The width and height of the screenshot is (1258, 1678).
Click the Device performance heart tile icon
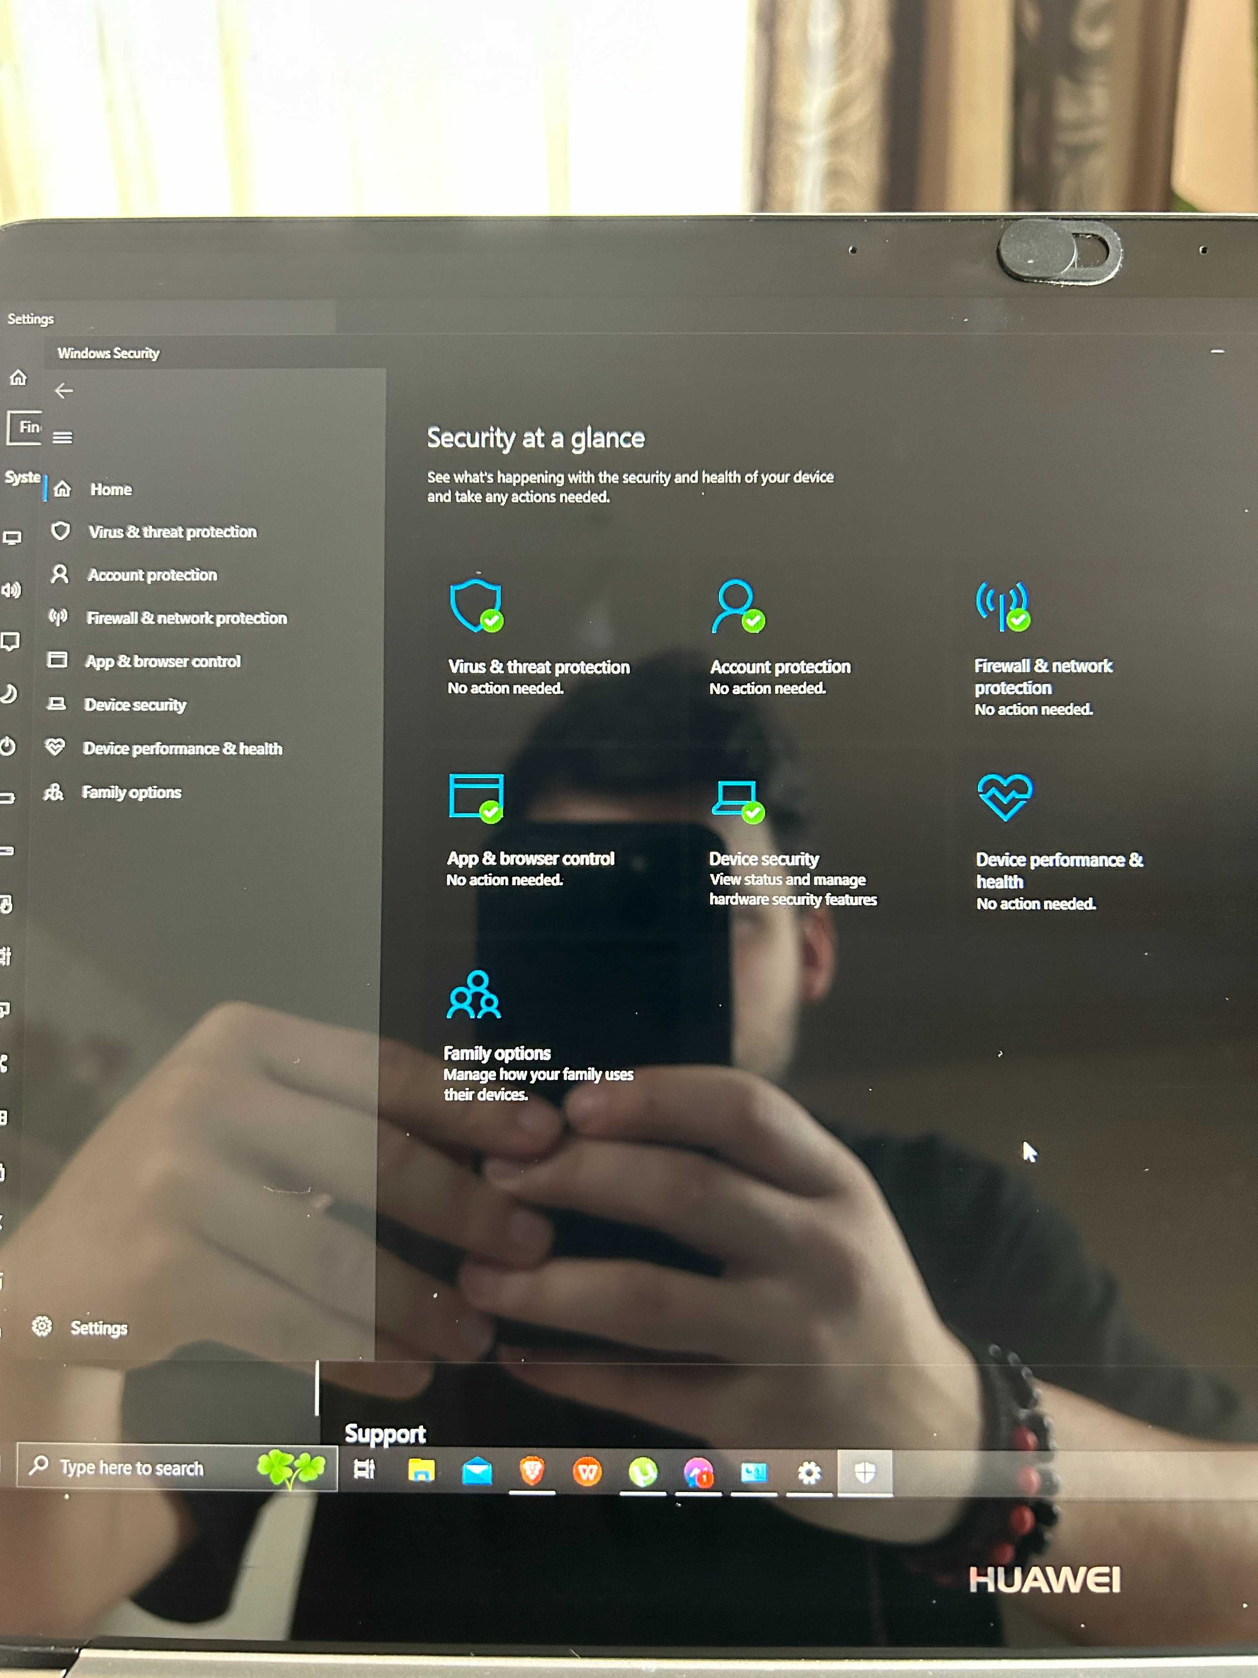tap(1005, 797)
